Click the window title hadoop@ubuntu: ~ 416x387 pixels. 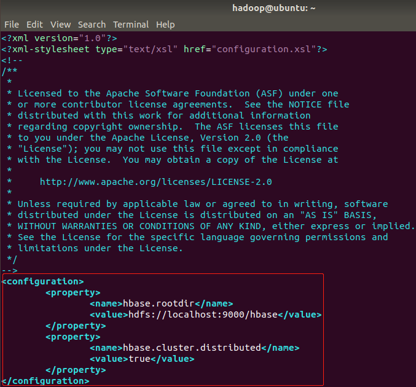[x=274, y=8]
